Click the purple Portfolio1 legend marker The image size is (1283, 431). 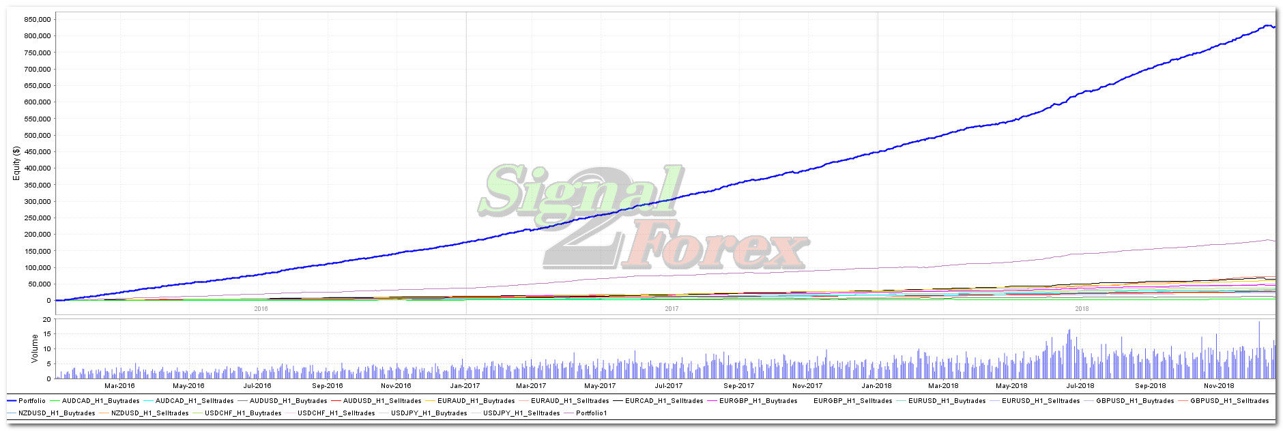tap(568, 413)
